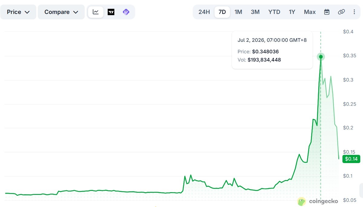
Task: Open the purple GeckoTerminal chart icon
Action: tap(126, 12)
